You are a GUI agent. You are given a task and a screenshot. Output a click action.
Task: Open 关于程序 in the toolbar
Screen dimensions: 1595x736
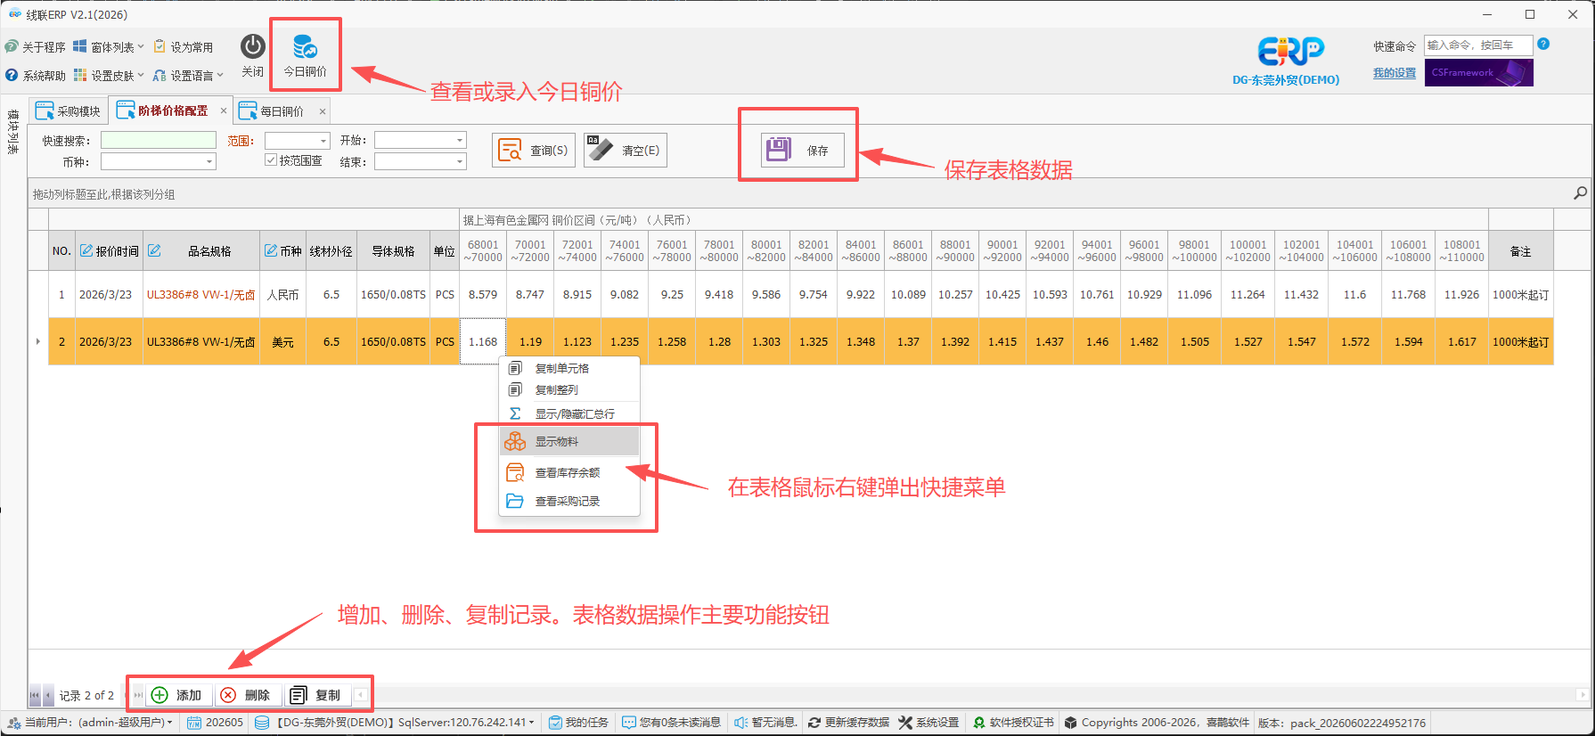click(x=36, y=46)
